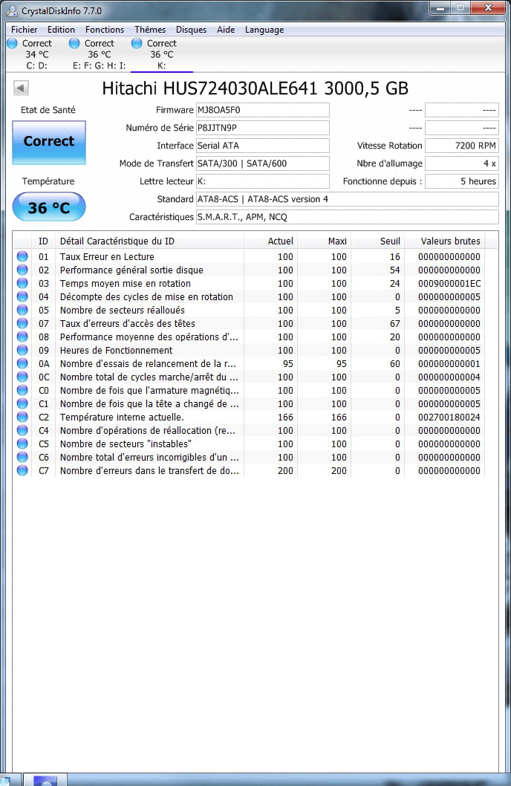Click status orb of attribute C7 erreurs dans le transfert
Viewport: 511px width, 786px height.
pos(22,470)
